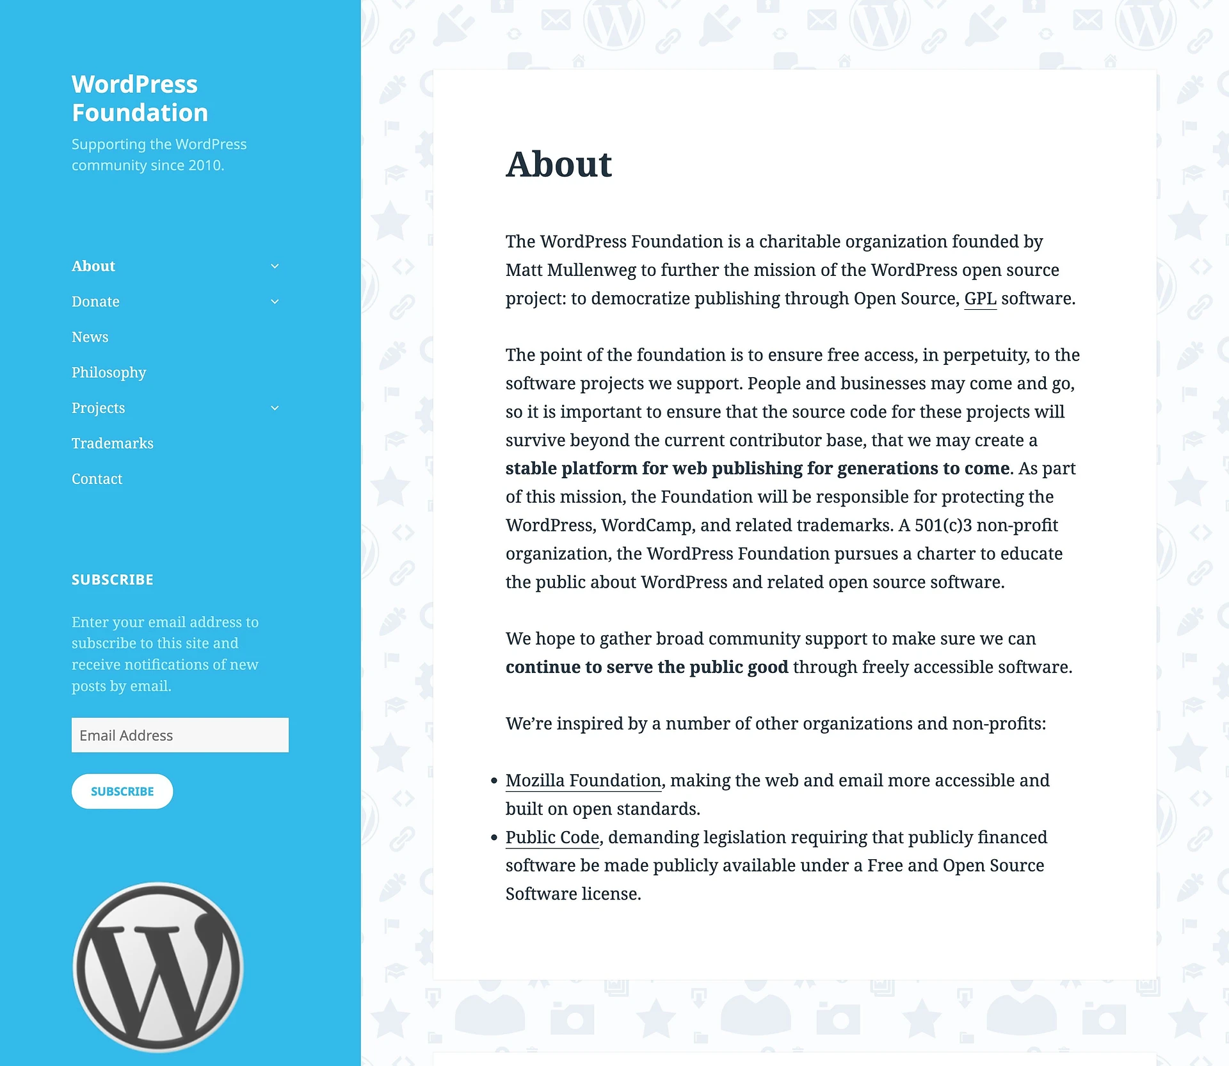Select the Philosophy menu item

[109, 372]
